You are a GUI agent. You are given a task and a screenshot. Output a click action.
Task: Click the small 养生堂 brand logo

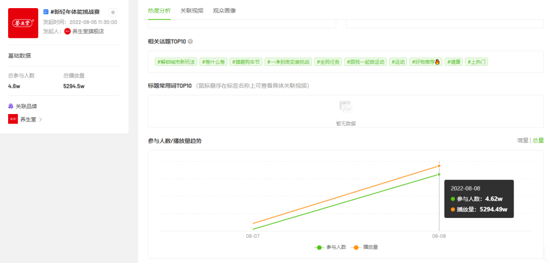pos(13,119)
